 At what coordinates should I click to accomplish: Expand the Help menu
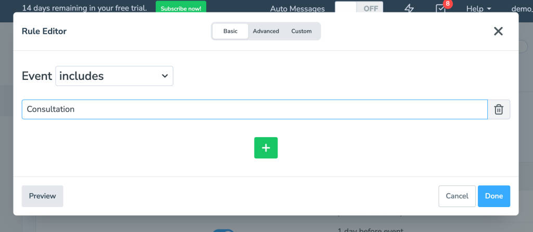(479, 9)
